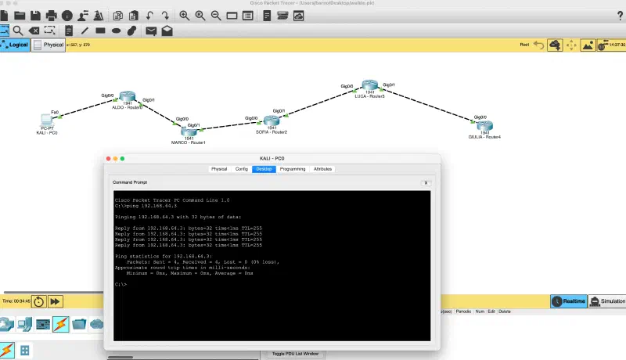Choose the Freeform drawing tool
This screenshot has width=626, height=360.
[x=131, y=31]
